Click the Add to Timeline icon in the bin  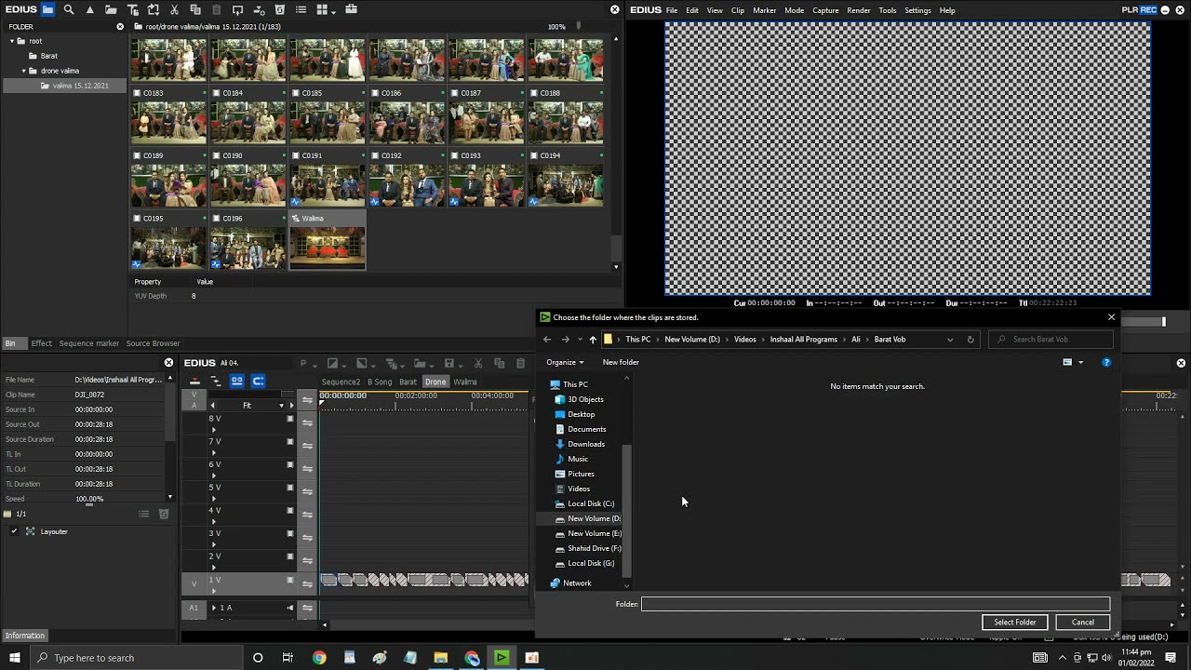(259, 9)
